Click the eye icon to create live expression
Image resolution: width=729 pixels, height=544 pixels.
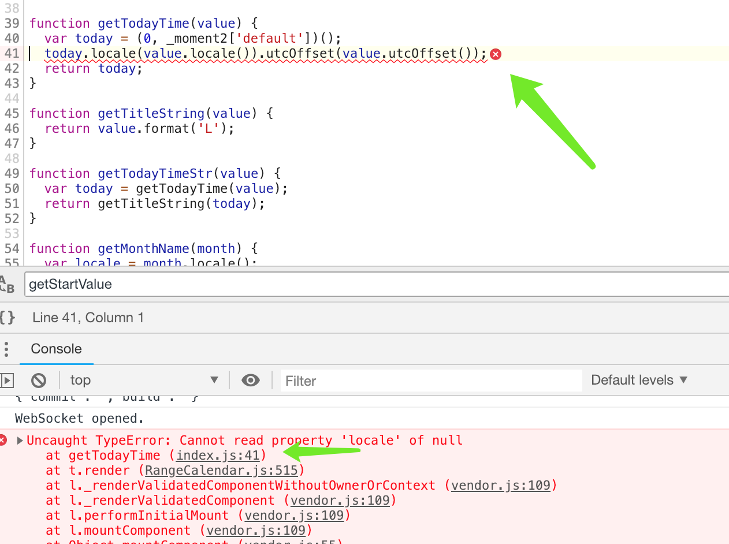[250, 380]
